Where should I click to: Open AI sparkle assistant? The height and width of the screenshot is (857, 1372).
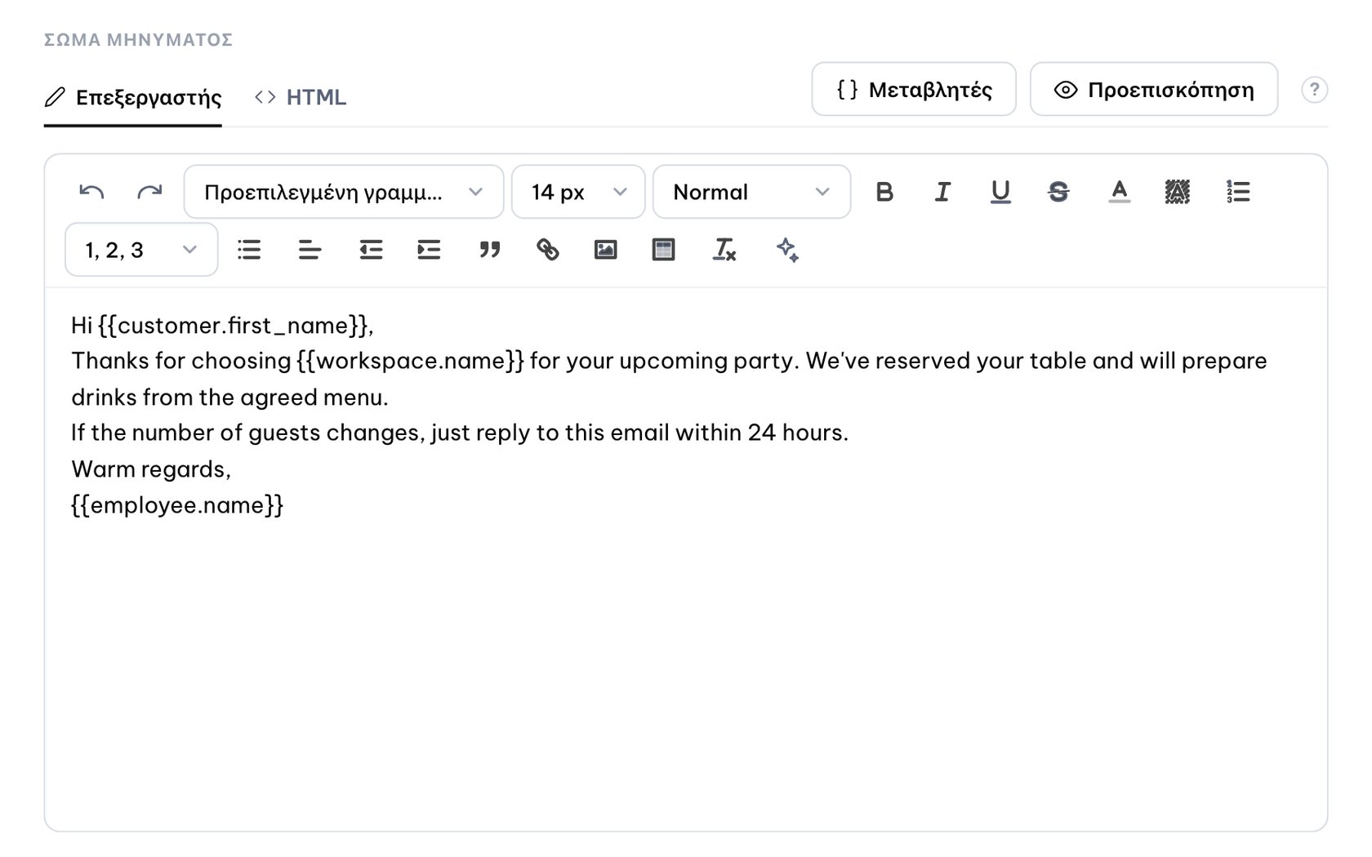[x=787, y=250]
